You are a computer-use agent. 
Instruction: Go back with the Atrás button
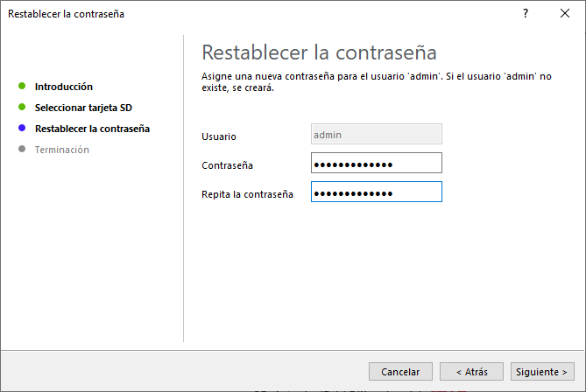click(471, 372)
